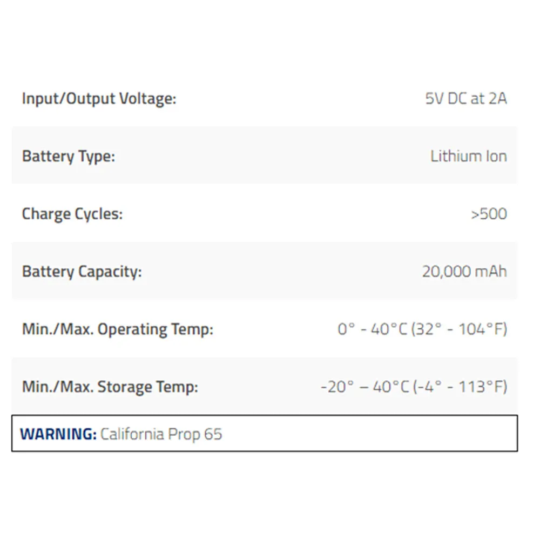Click the Charge Cycles row
Screen dimensions: 540x540
(265, 213)
